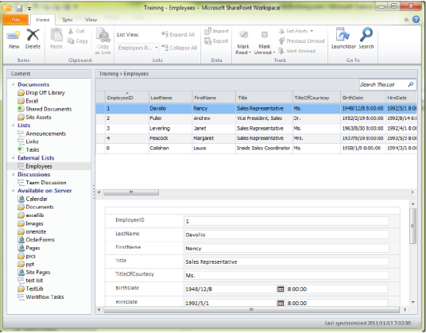Switch to the View tab

pos(91,20)
